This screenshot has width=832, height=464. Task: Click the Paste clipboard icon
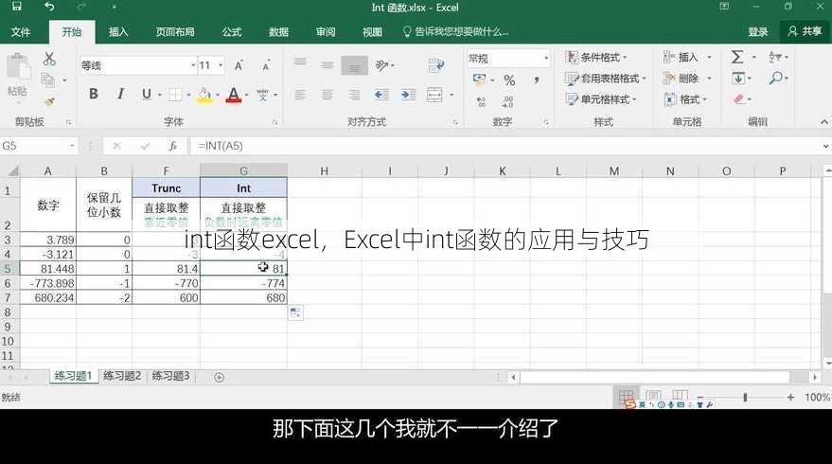click(x=19, y=68)
